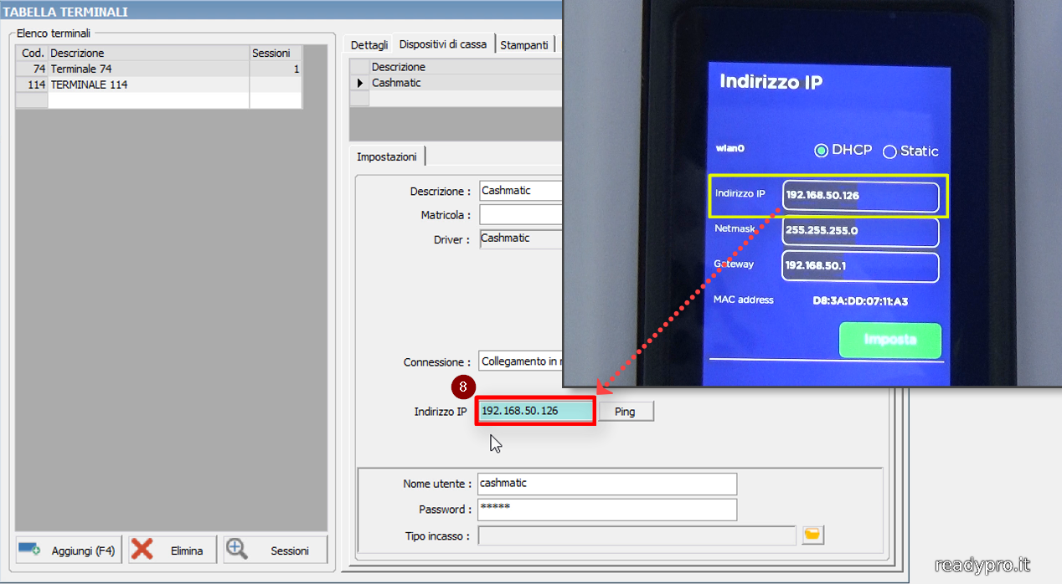Screen dimensions: 1062x584
Task: Select the Impostazioni tab
Action: tap(386, 156)
